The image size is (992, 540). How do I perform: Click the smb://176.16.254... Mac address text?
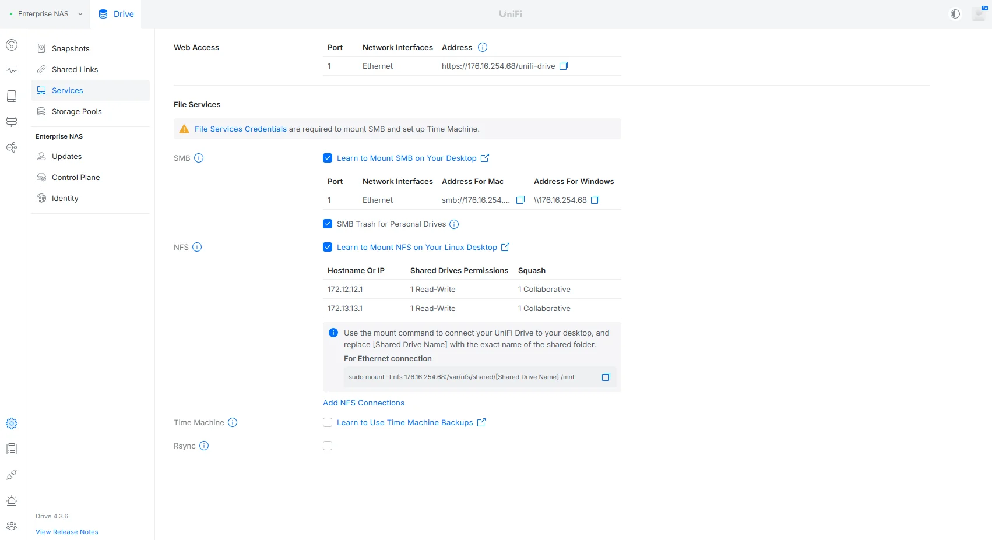tap(476, 200)
